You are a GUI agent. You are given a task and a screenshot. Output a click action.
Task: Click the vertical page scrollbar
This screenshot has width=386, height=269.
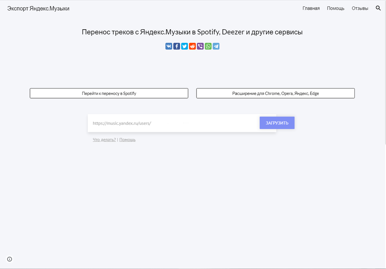point(385,72)
